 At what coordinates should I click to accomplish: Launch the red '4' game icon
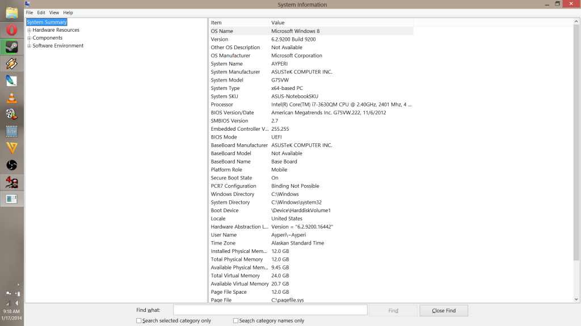[11, 182]
